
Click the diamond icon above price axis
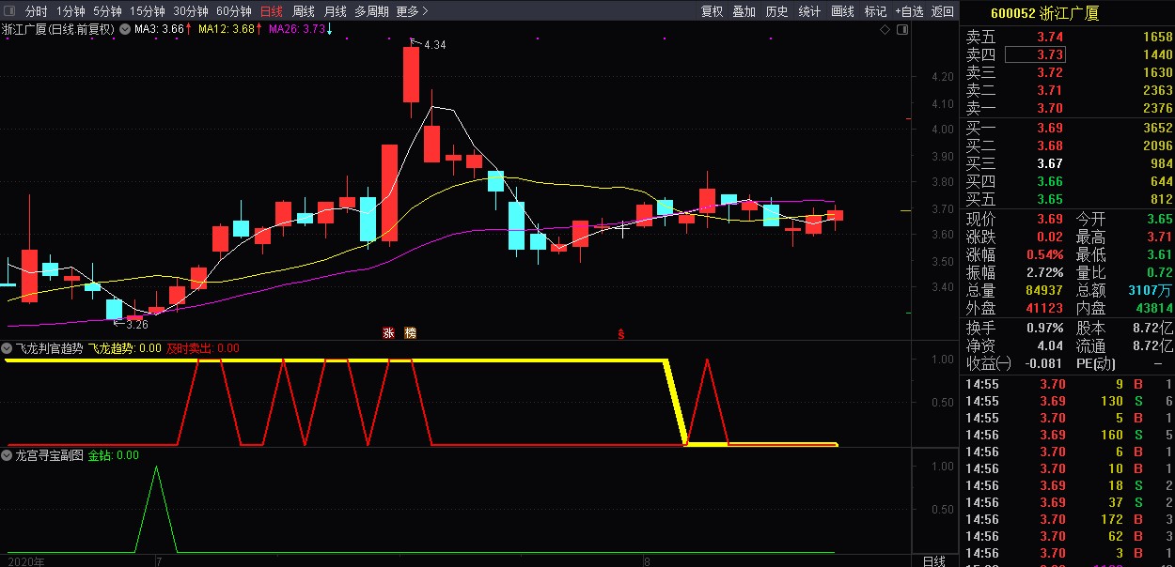click(885, 30)
